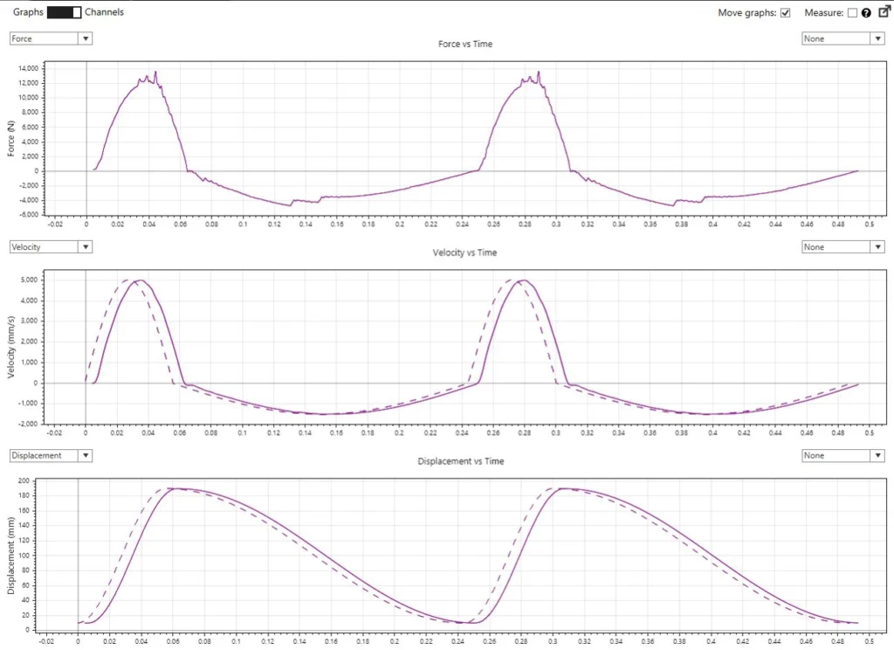This screenshot has width=894, height=650.
Task: Click the Velocity (mm/s) axis label
Action: point(10,347)
